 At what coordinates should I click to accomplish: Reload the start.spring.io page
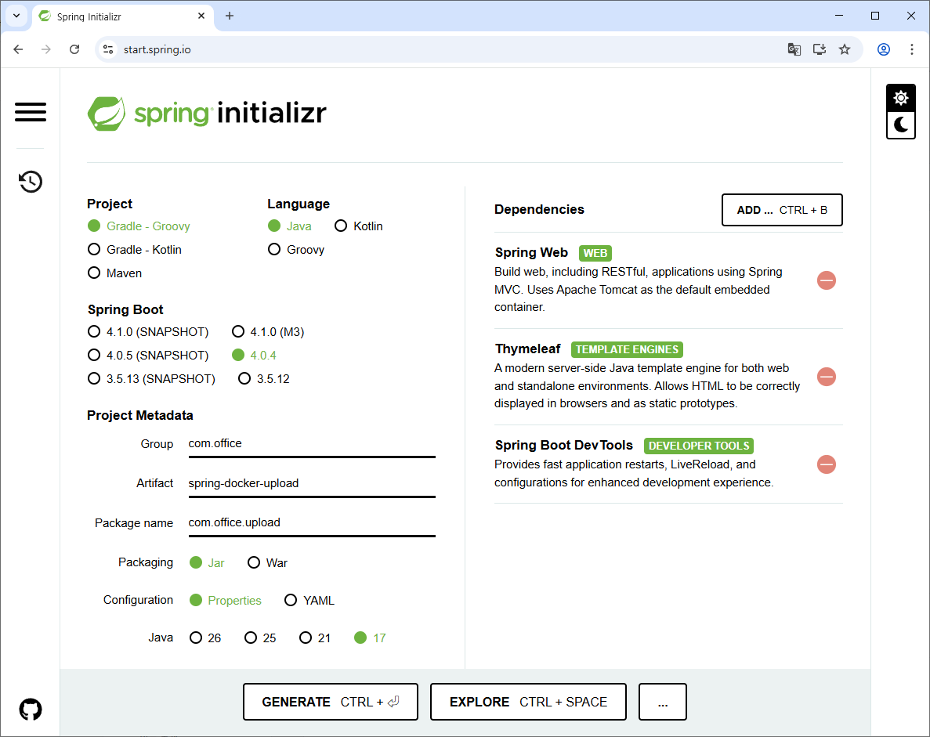click(74, 49)
